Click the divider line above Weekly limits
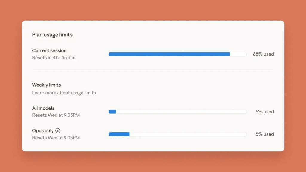The height and width of the screenshot is (172, 306). point(153,71)
